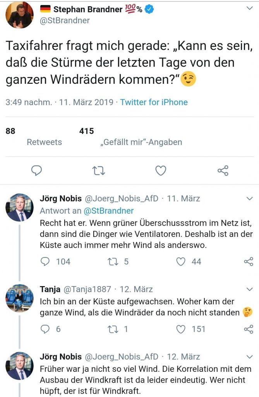Open chevron menu on Jörg Nobis's 11. März reply
259x397 pixels.
click(x=250, y=198)
